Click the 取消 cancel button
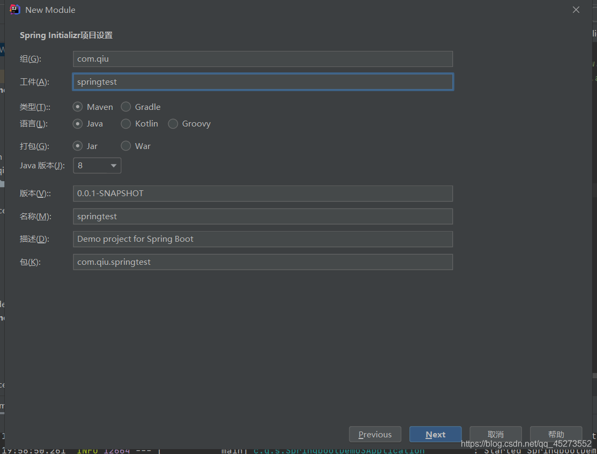This screenshot has height=454, width=597. [495, 434]
